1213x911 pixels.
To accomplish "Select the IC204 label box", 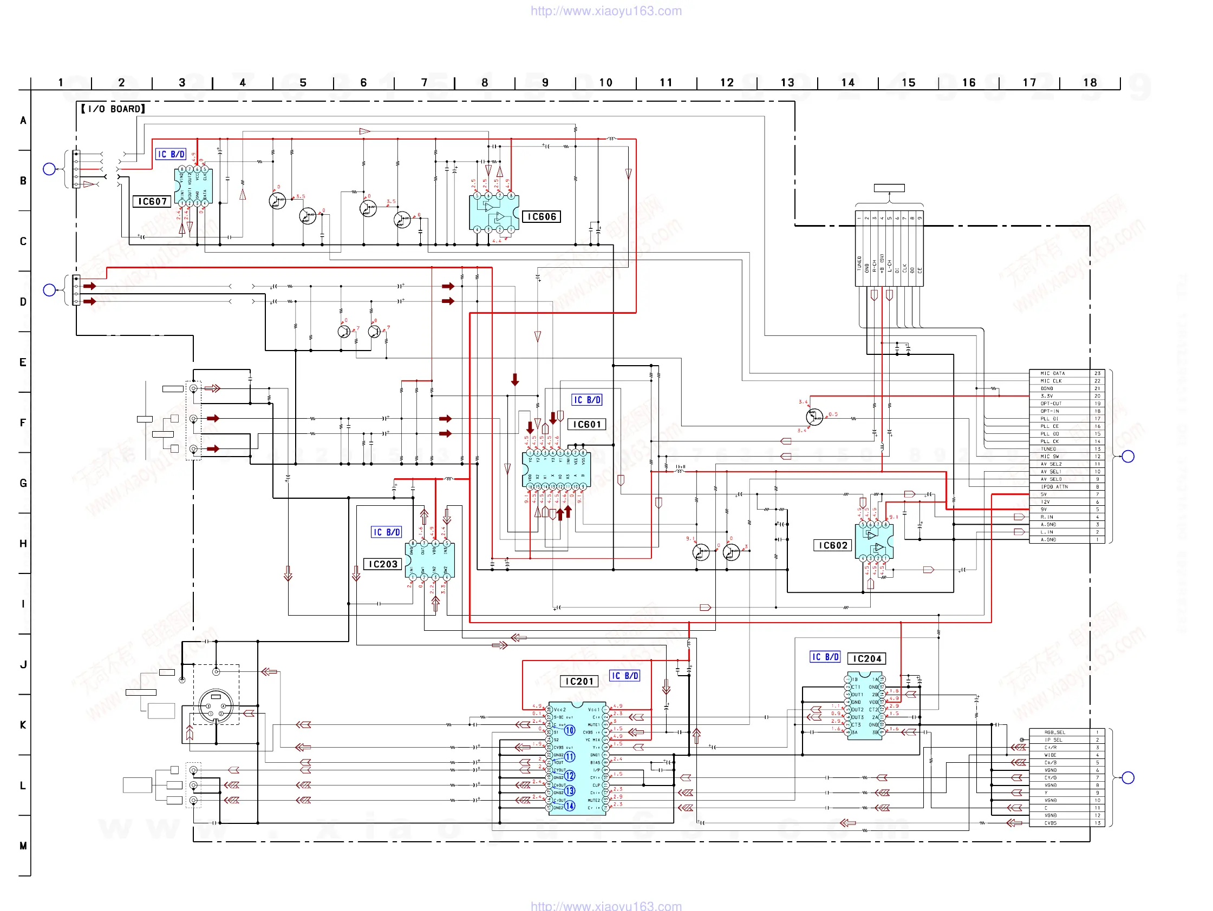I will [x=867, y=659].
